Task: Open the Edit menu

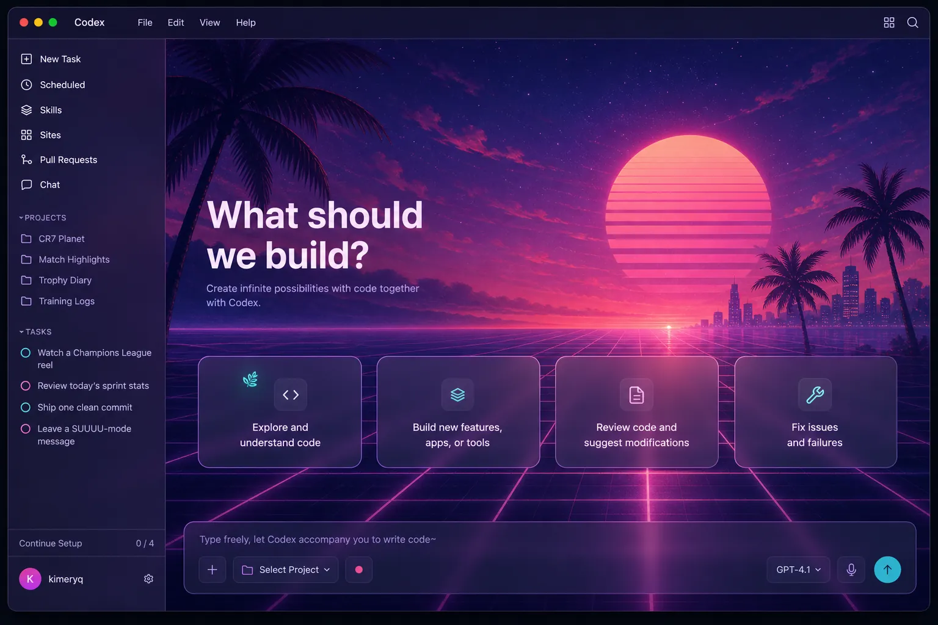Action: click(176, 23)
